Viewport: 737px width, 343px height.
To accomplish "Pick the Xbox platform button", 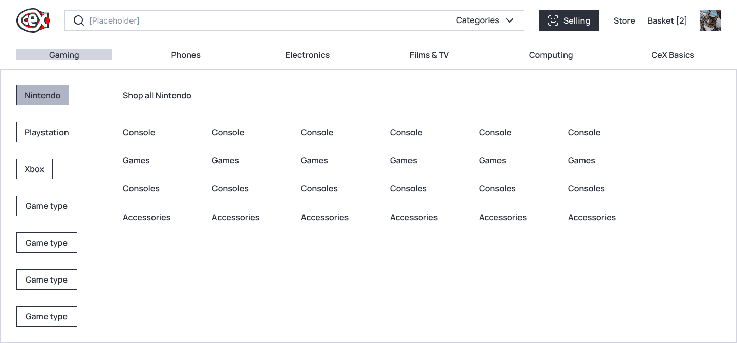I will pyautogui.click(x=34, y=169).
